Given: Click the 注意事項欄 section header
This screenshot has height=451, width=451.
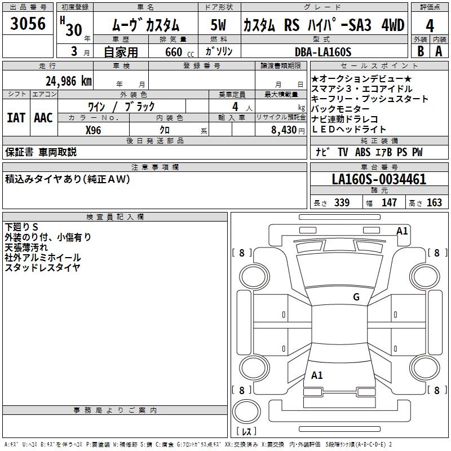Looking at the screenshot, I should (x=154, y=167).
